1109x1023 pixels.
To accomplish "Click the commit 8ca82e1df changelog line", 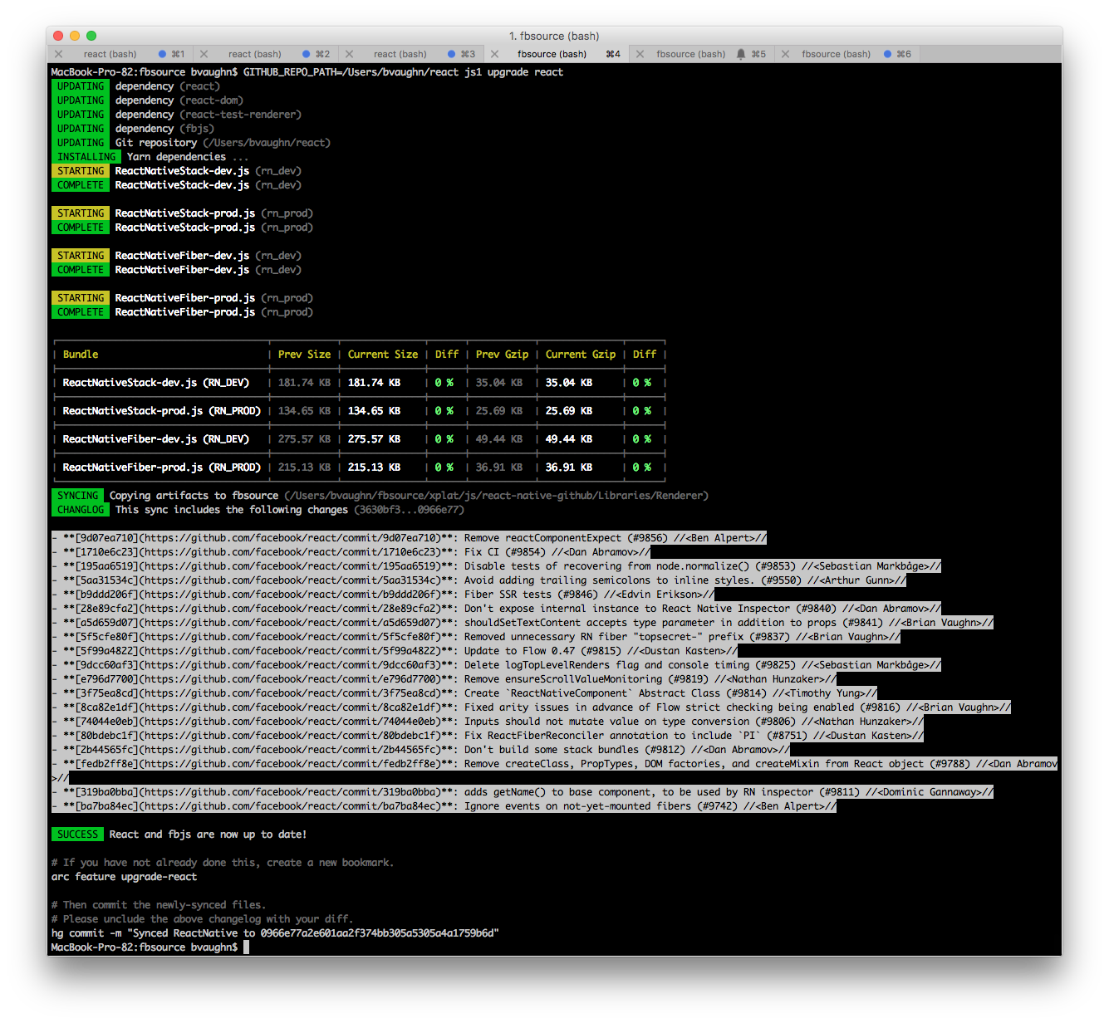I will tap(531, 707).
